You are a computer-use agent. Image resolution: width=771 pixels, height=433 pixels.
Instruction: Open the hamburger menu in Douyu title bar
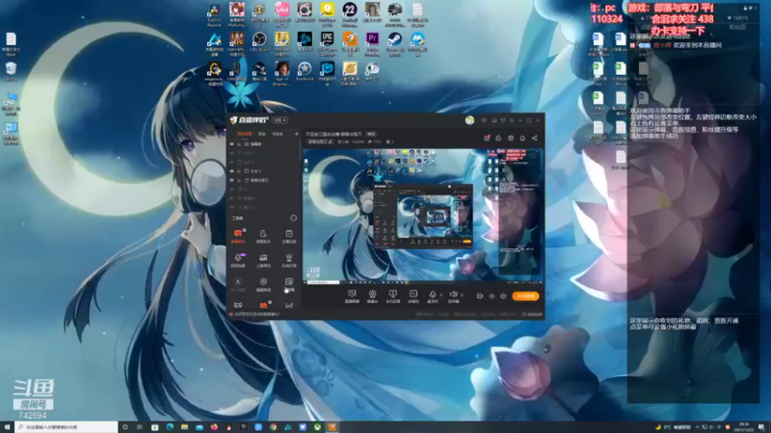coord(512,120)
